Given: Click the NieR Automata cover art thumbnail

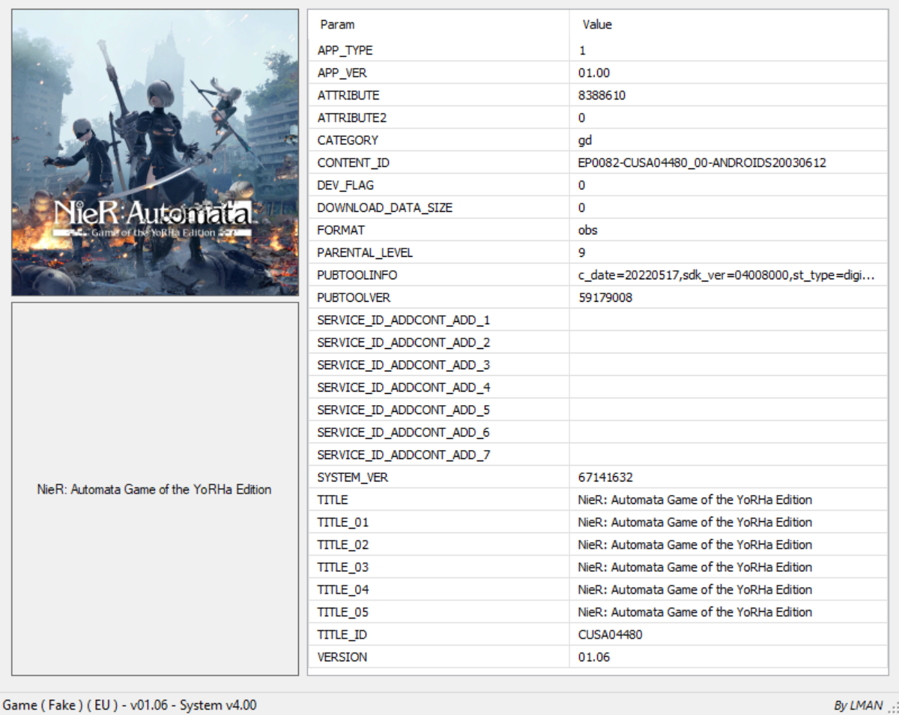Looking at the screenshot, I should tap(155, 152).
